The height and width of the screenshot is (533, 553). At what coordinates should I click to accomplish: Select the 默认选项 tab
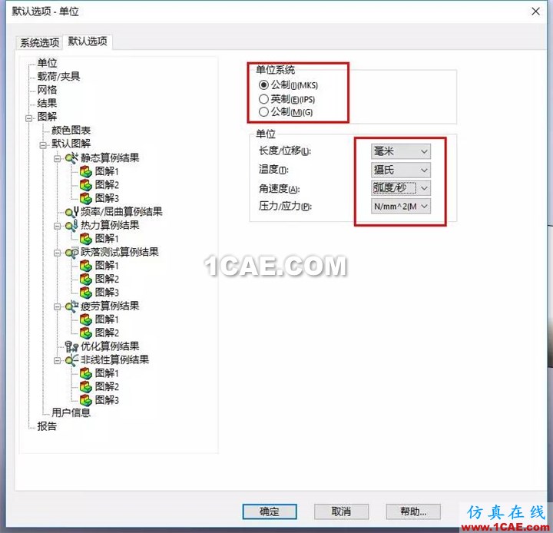[x=88, y=41]
